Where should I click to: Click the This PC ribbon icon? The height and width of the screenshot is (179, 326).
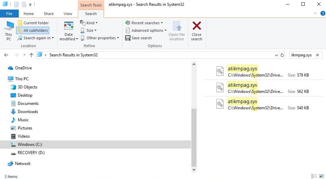pos(9,26)
